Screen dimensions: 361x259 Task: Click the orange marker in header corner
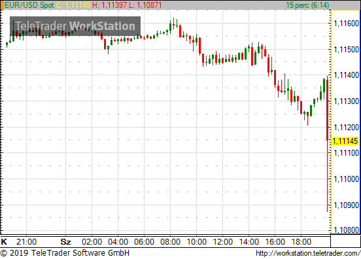[x=2, y=5]
